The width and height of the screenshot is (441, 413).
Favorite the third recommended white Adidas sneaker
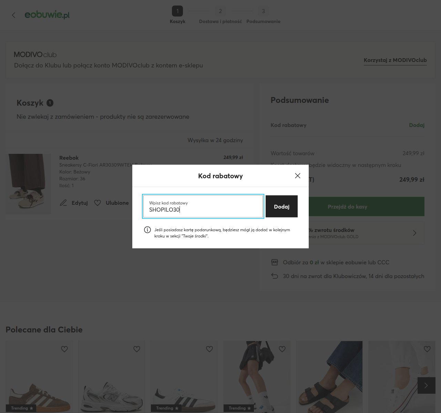209,349
